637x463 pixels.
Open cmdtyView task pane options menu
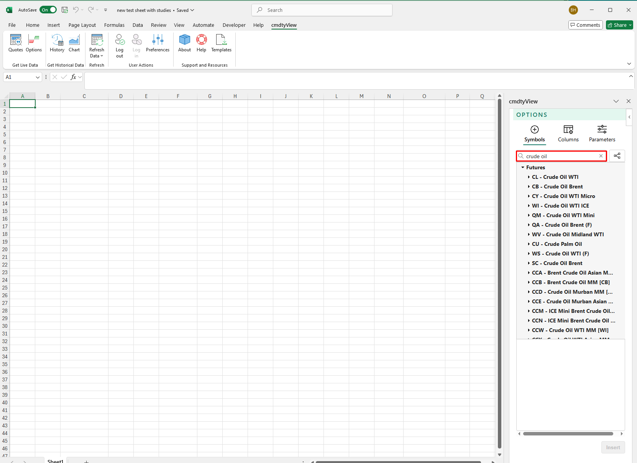616,101
